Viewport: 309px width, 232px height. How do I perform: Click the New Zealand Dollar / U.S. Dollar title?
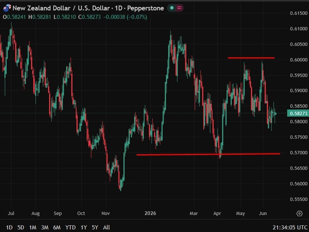coord(61,8)
